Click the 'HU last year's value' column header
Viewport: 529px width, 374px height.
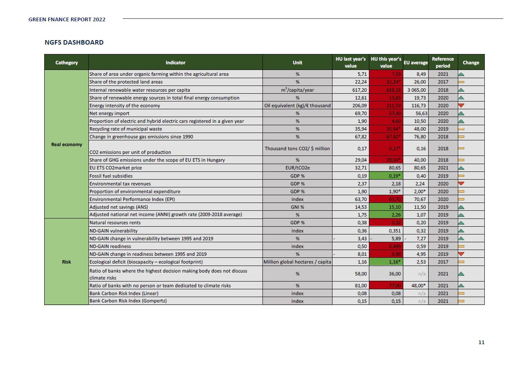tap(350, 63)
